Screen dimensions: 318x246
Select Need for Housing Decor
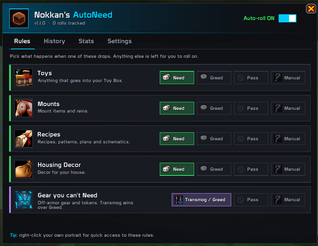pyautogui.click(x=177, y=169)
